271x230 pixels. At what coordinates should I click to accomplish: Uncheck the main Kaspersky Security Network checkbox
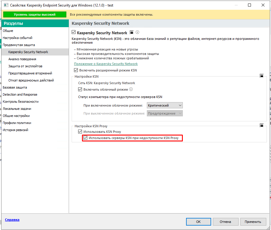(x=74, y=32)
